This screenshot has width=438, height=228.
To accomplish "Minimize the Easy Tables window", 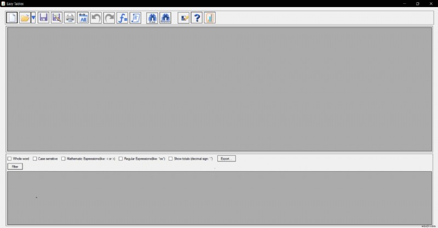I will click(x=404, y=4).
